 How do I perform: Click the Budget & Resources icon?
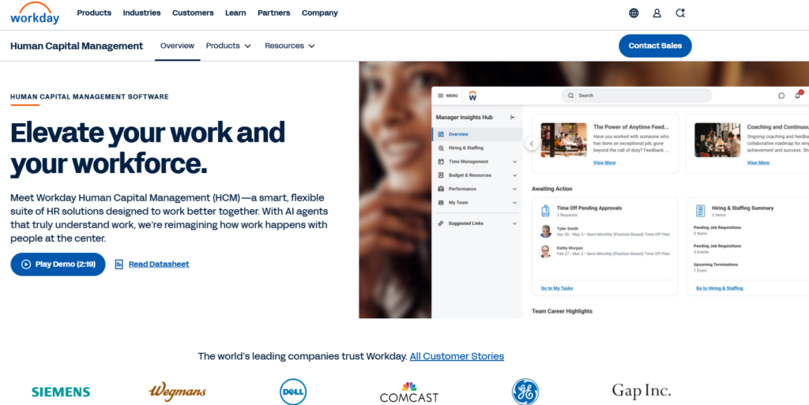click(x=441, y=175)
